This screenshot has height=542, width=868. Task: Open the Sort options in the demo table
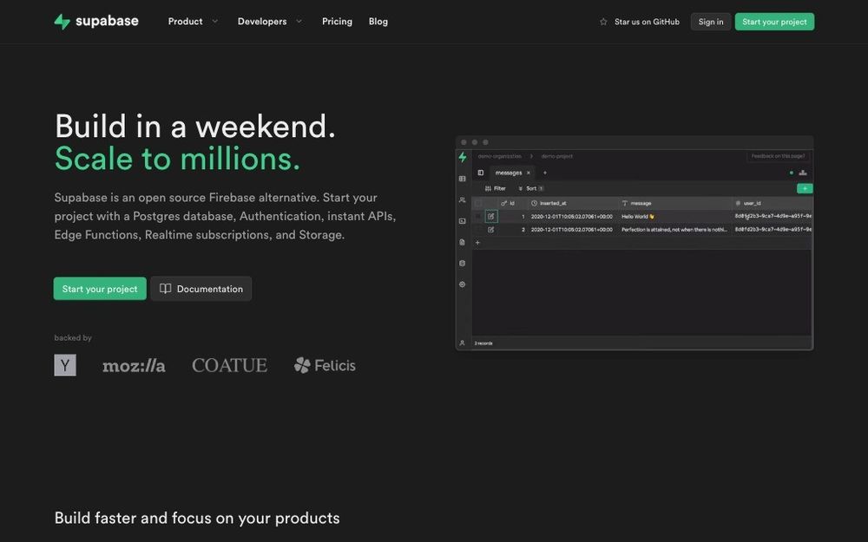(530, 188)
